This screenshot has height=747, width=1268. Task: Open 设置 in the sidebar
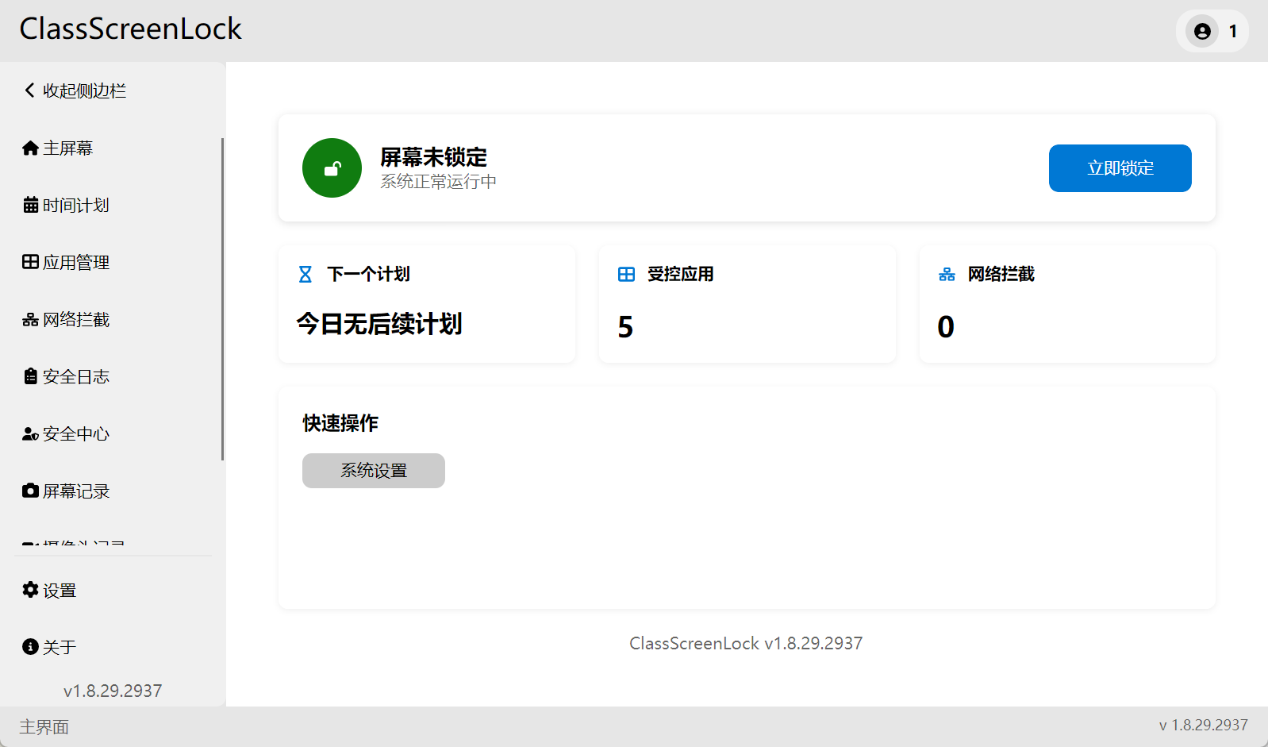point(60,590)
